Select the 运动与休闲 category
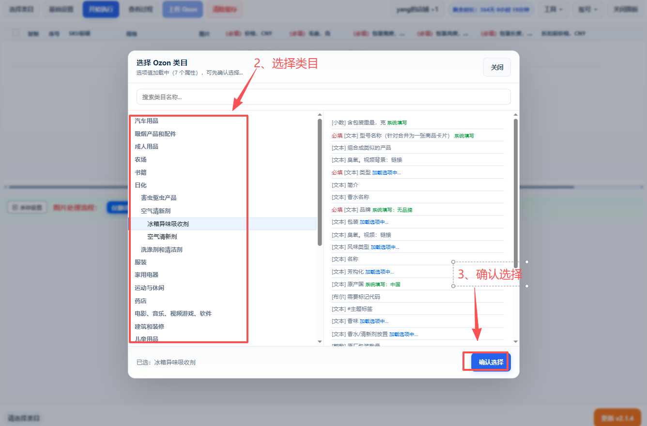Viewport: 647px width, 426px height. tap(149, 288)
